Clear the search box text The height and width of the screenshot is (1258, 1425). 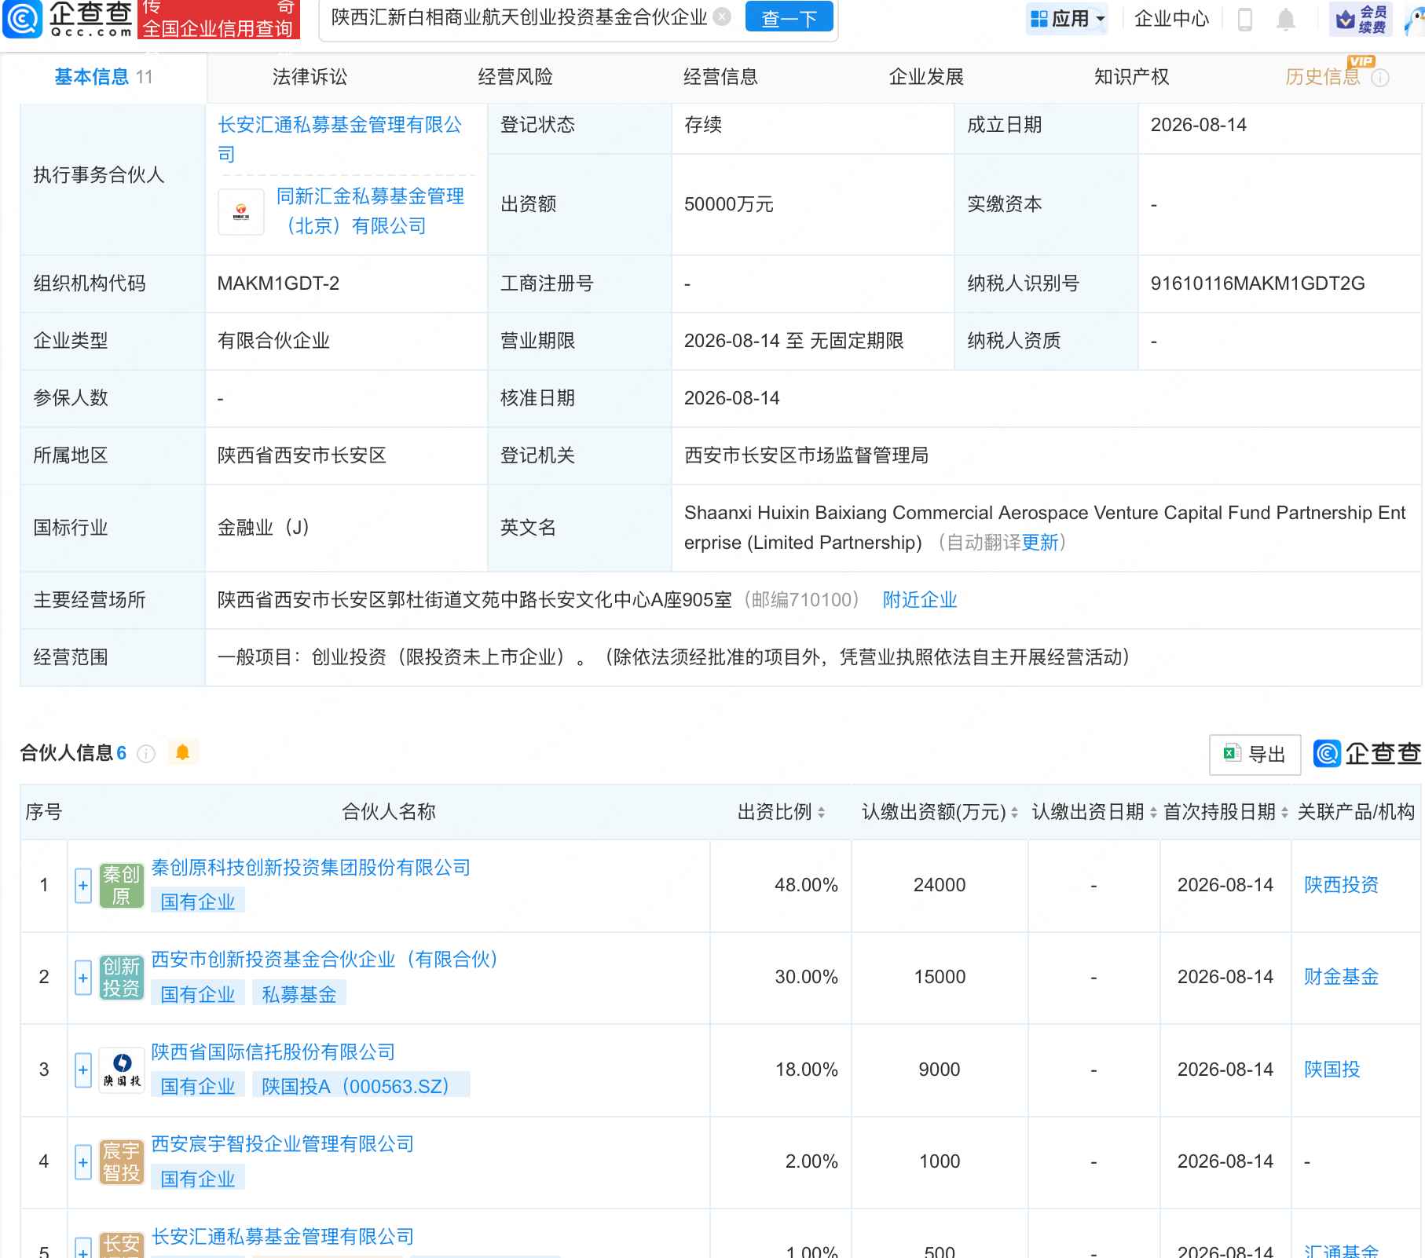tap(722, 16)
